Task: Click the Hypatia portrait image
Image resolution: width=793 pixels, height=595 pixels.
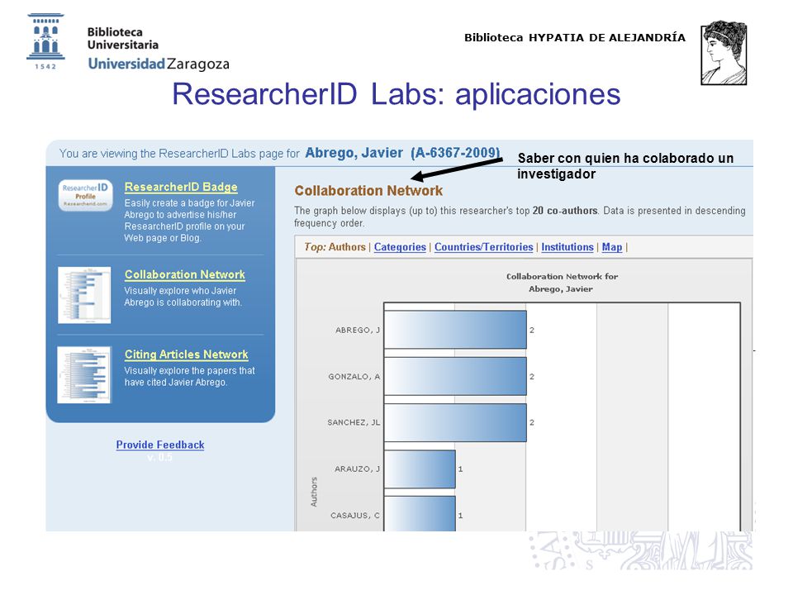Action: point(724,53)
